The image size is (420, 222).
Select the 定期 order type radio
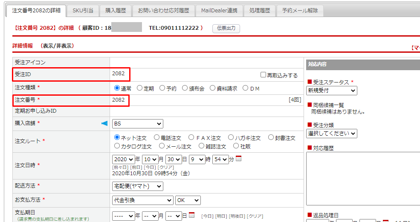click(139, 88)
